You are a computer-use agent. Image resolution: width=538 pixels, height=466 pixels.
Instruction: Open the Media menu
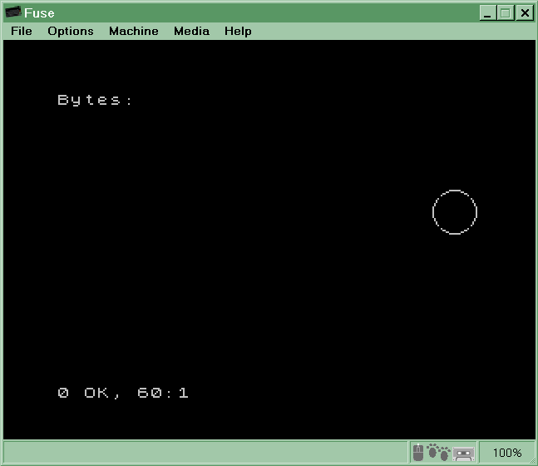pyautogui.click(x=191, y=31)
